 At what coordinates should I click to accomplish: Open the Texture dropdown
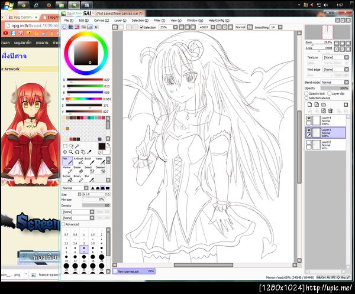tap(335, 57)
